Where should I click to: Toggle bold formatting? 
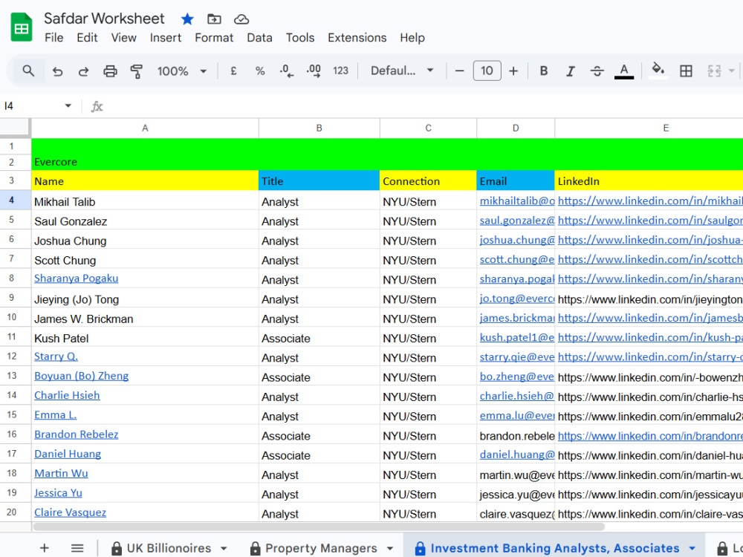pyautogui.click(x=544, y=71)
